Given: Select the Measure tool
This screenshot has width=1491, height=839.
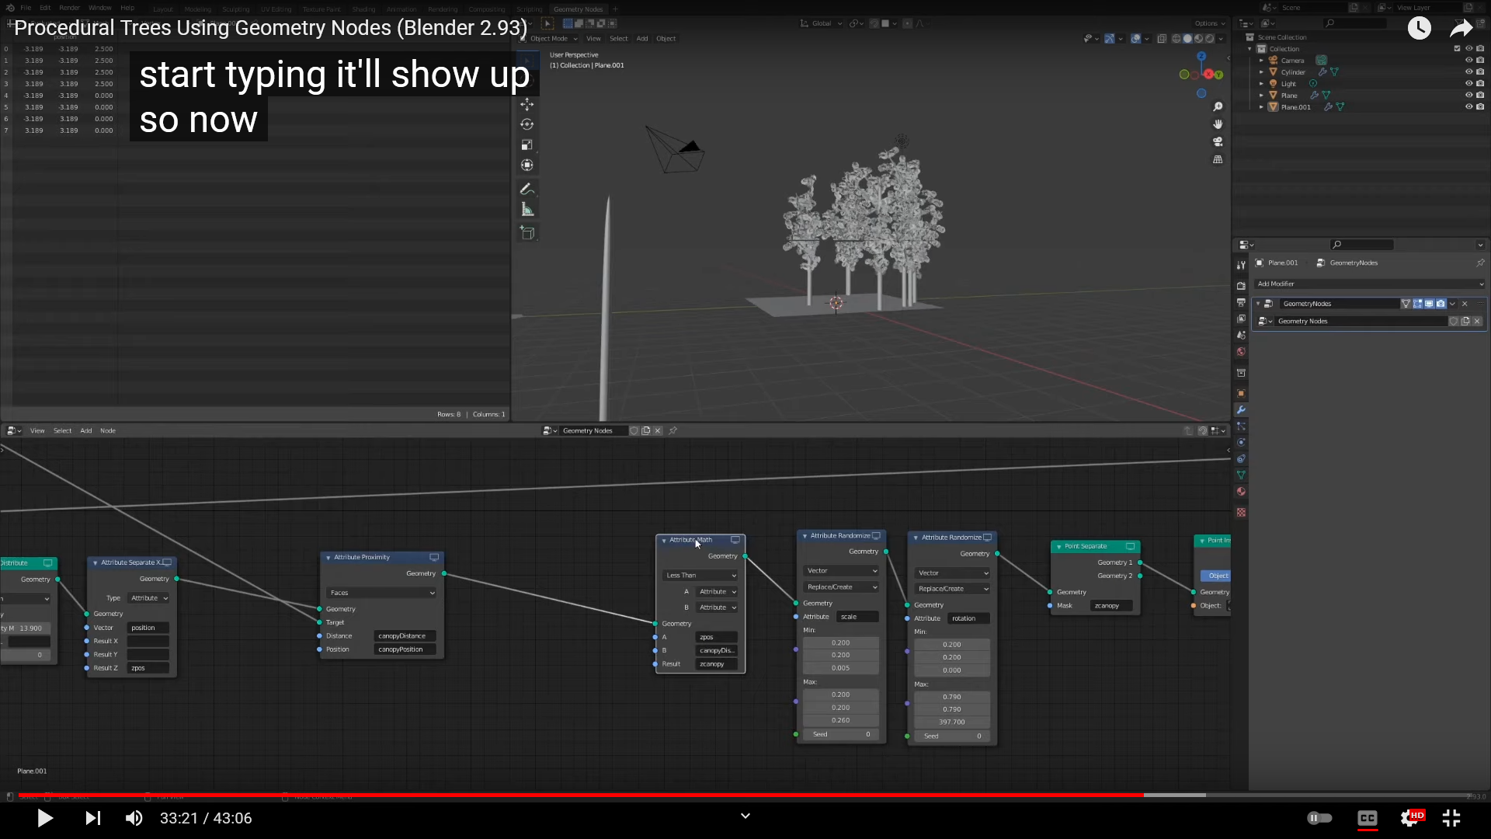Looking at the screenshot, I should click(x=527, y=210).
